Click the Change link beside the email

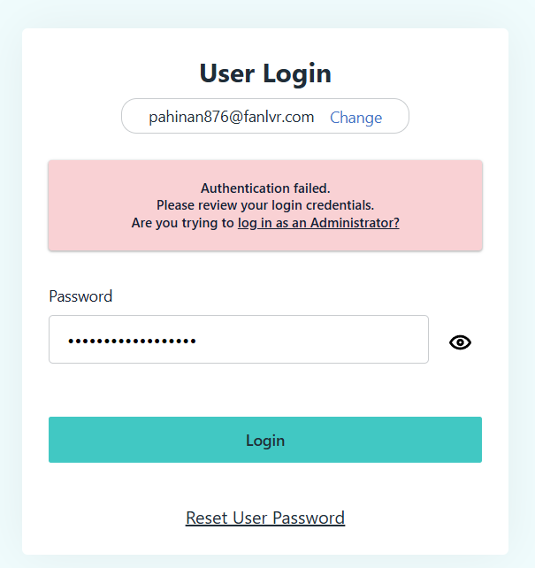tap(355, 118)
